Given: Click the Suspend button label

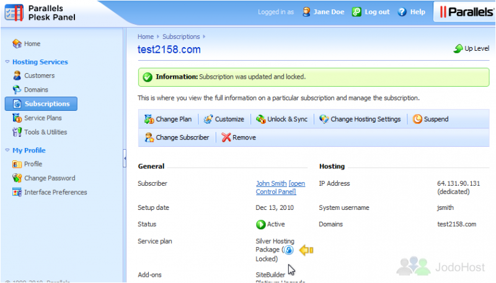Looking at the screenshot, I should 436,119.
